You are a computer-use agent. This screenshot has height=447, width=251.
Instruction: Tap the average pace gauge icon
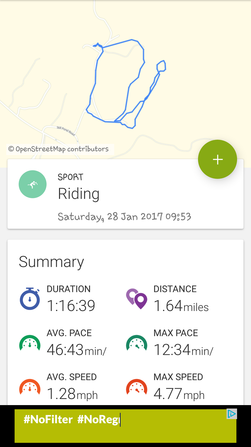pyautogui.click(x=30, y=343)
